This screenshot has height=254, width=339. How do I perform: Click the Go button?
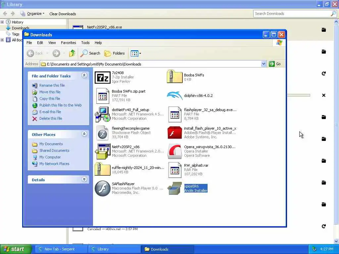pyautogui.click(x=275, y=64)
